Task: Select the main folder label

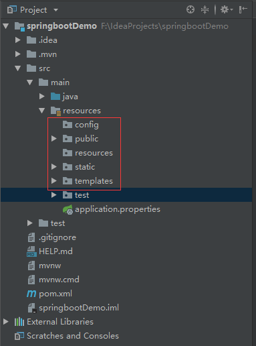Action: pos(60,82)
